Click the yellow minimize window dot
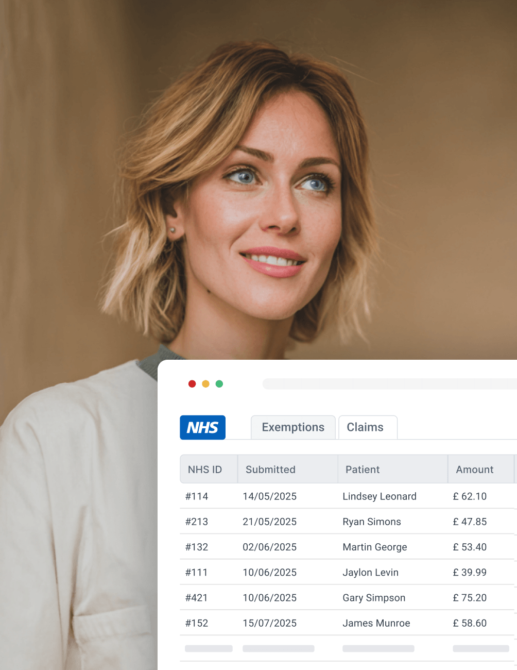 tap(205, 384)
